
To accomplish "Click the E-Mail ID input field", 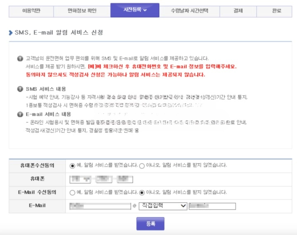I will click(100, 206).
